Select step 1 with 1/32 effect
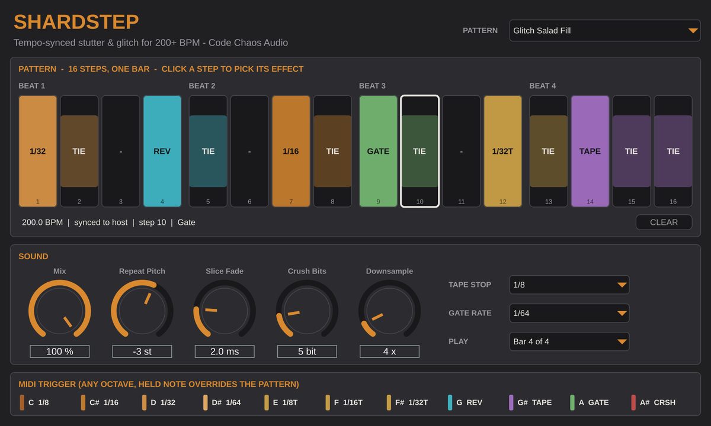The height and width of the screenshot is (426, 711). pyautogui.click(x=38, y=151)
